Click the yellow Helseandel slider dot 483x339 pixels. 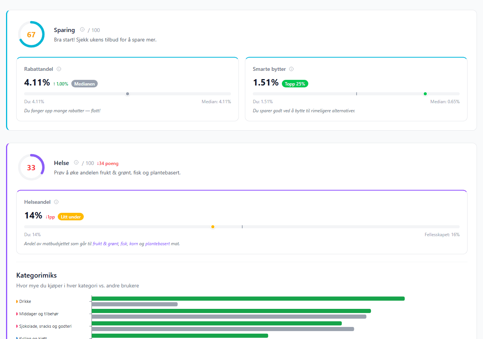[x=213, y=227]
